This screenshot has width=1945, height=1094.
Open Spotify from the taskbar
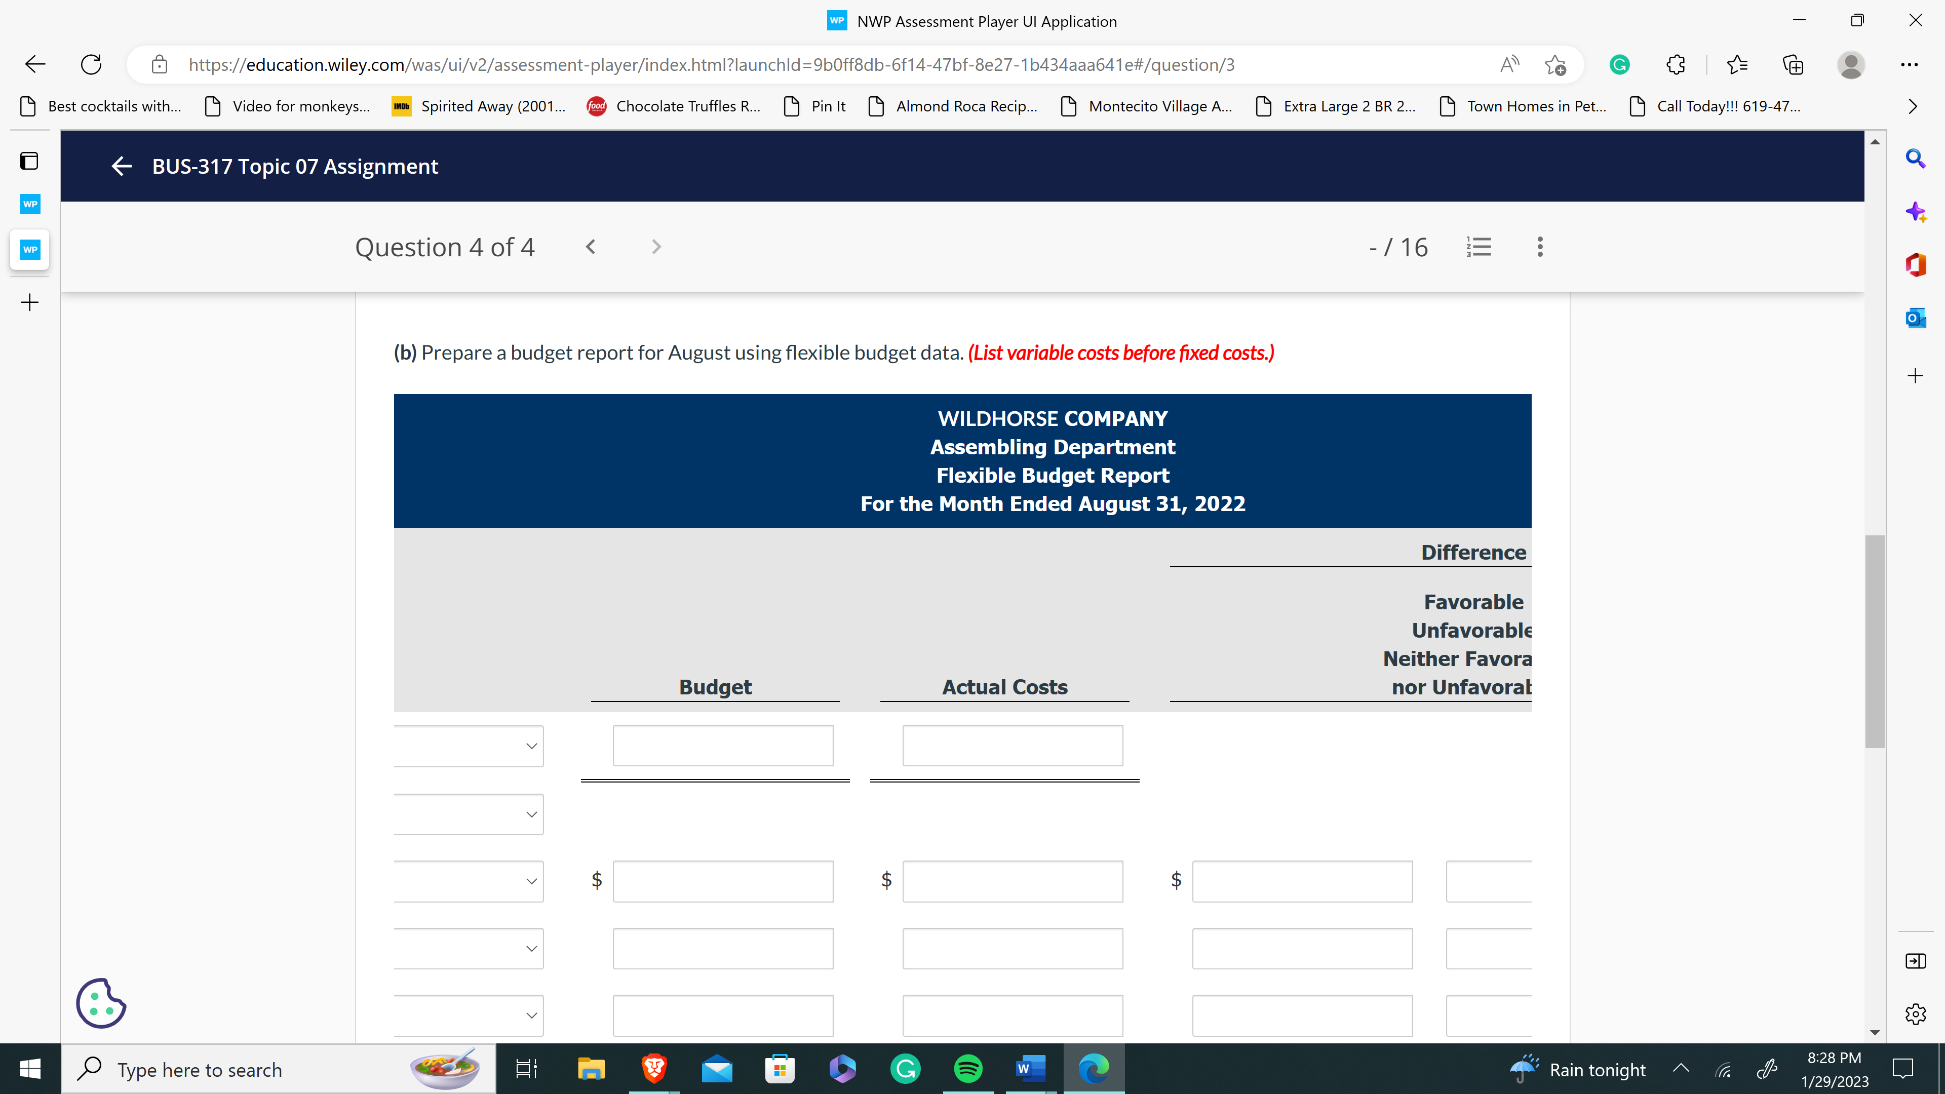tap(968, 1068)
